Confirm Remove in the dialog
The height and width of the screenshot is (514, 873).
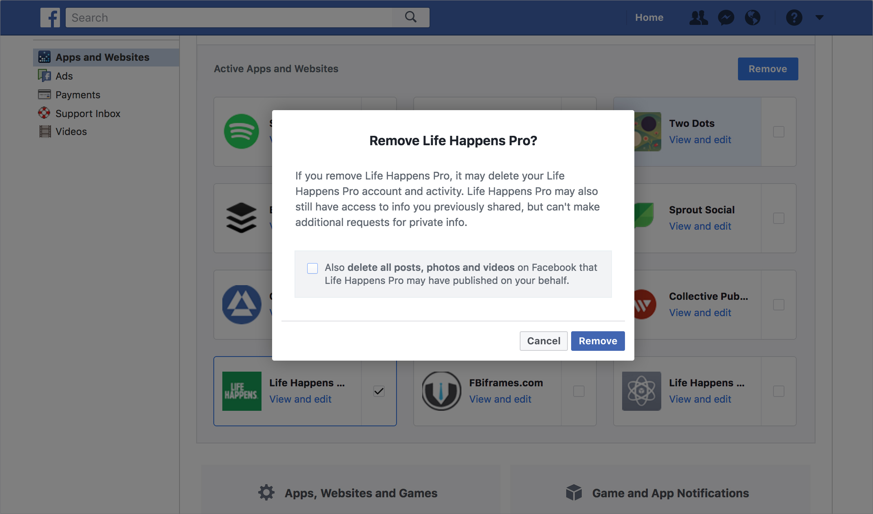(598, 341)
